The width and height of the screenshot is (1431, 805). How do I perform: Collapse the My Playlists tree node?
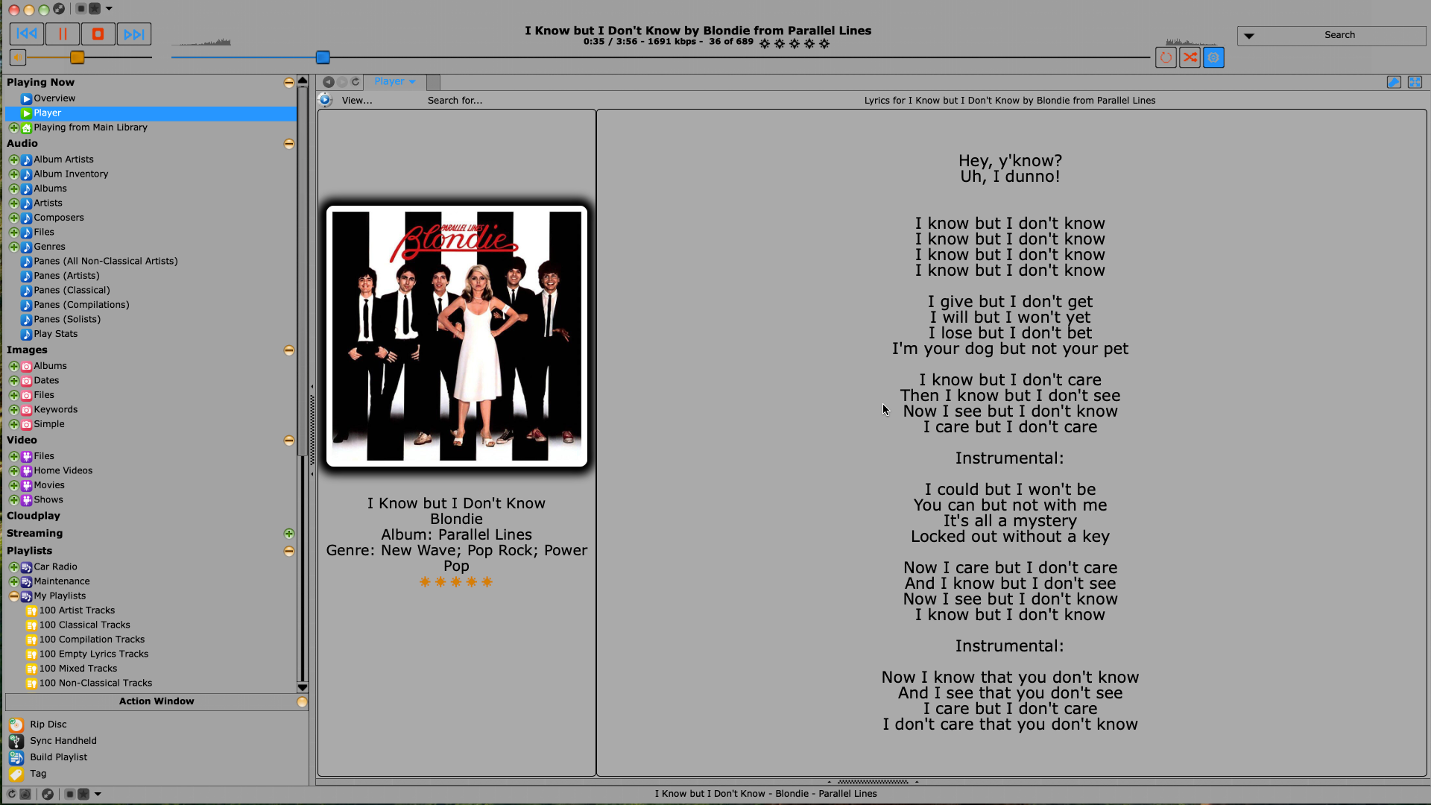(x=13, y=596)
